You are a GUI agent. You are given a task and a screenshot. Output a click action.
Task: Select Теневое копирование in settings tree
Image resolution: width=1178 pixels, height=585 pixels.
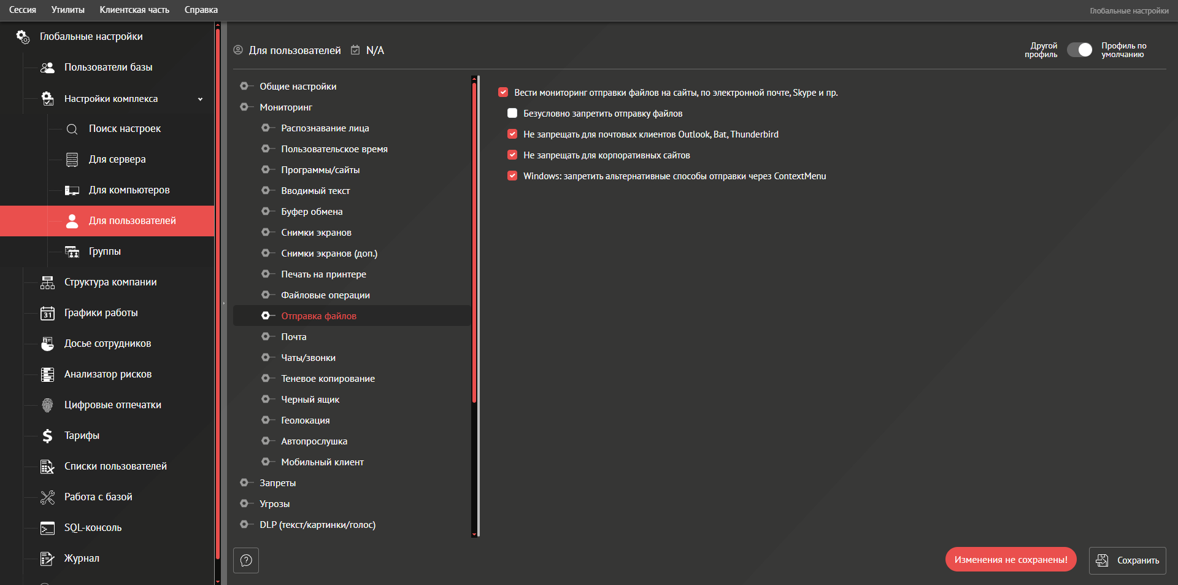pyautogui.click(x=328, y=379)
